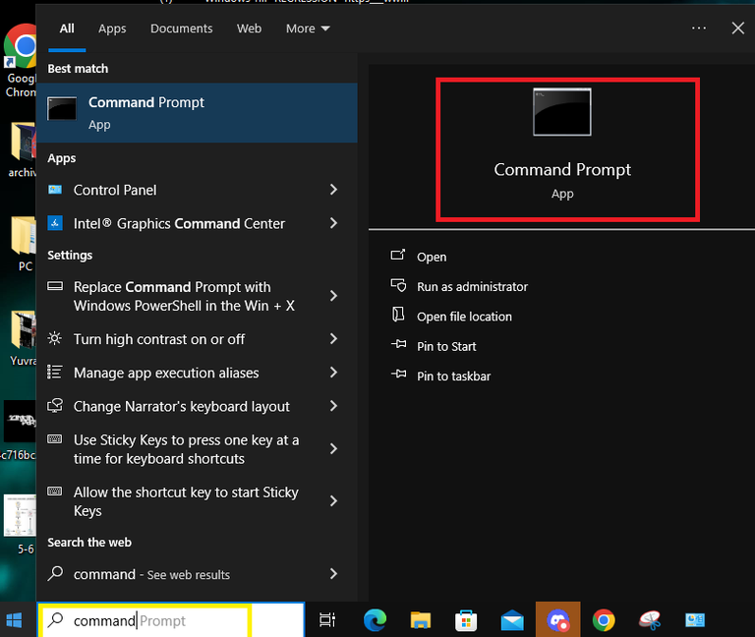Expand the Intel Graphics Command Center arrow
755x637 pixels.
tap(333, 223)
